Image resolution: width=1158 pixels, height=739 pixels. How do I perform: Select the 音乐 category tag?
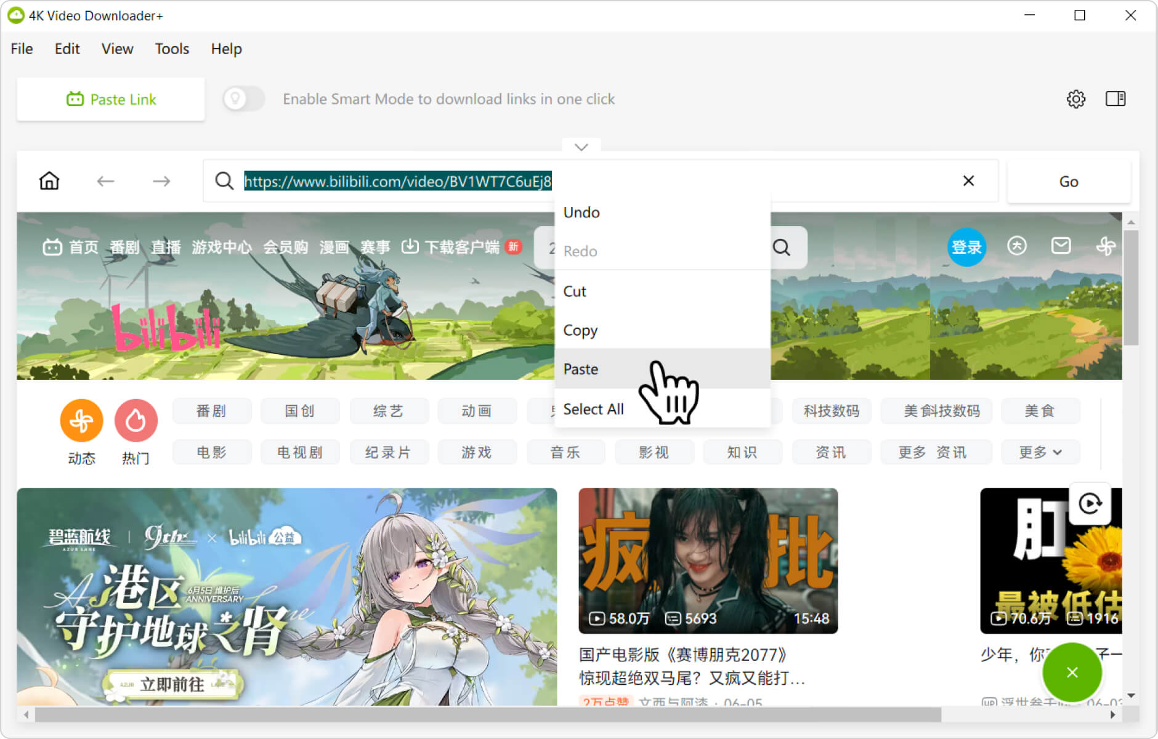(565, 452)
